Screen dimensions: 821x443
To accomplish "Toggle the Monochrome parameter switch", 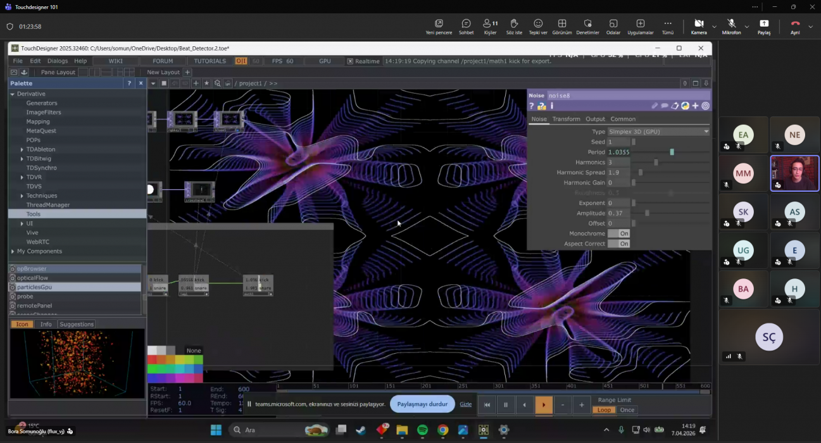I will (618, 234).
